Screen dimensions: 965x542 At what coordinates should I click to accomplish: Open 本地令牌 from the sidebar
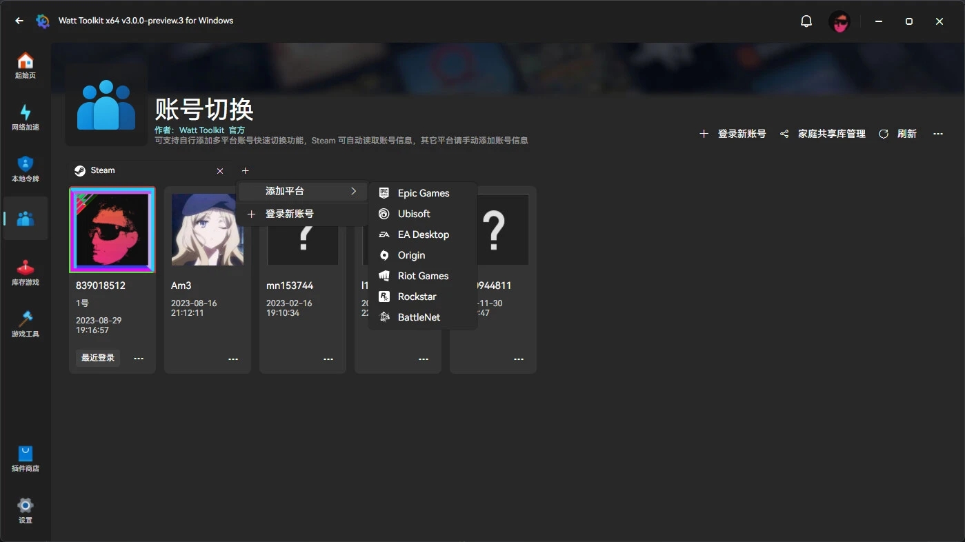pyautogui.click(x=25, y=169)
